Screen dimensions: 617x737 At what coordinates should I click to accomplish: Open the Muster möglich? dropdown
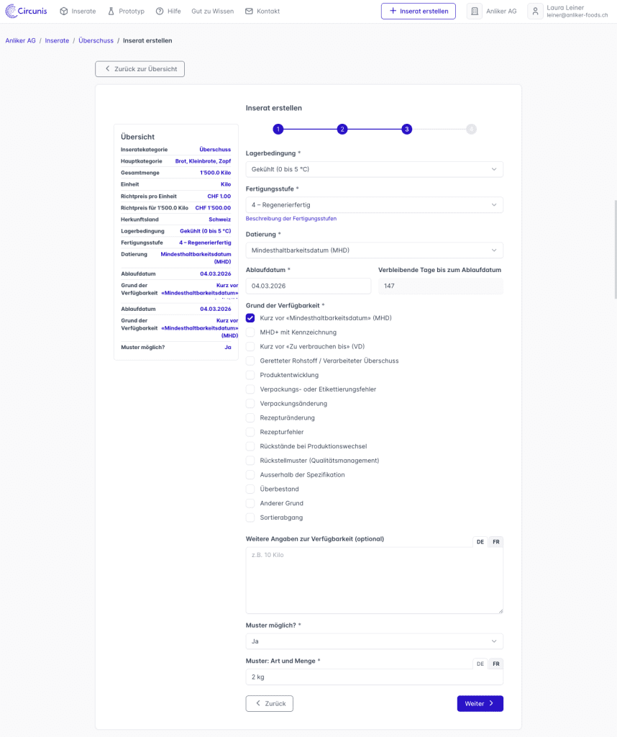(x=374, y=641)
